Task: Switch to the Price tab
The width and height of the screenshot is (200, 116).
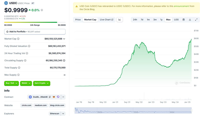Action: [78, 20]
